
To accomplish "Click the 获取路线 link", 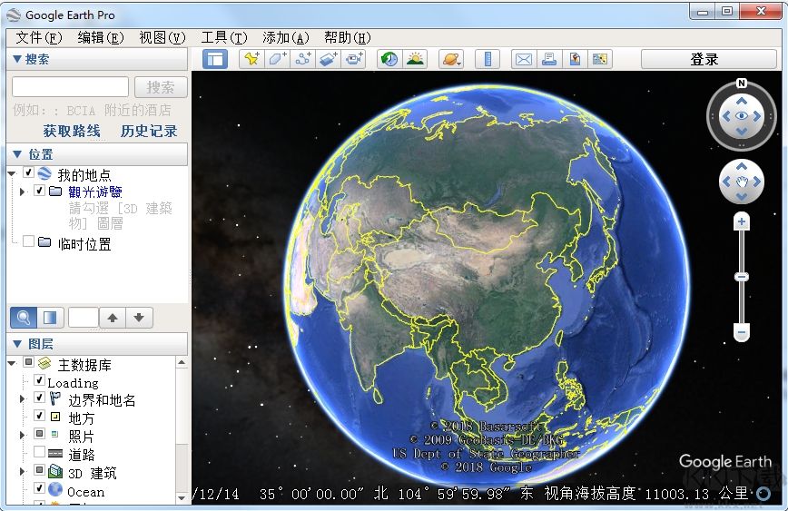I will 72,131.
